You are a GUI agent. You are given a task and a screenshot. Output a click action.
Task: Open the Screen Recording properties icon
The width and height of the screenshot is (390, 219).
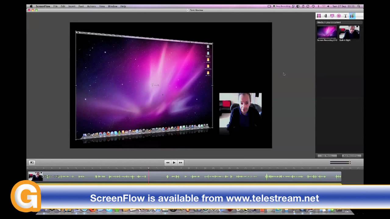[332, 16]
